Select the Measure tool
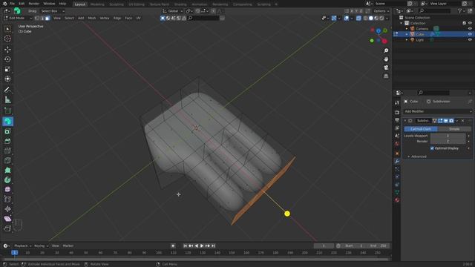Image resolution: width=475 pixels, height=267 pixels. point(7,99)
